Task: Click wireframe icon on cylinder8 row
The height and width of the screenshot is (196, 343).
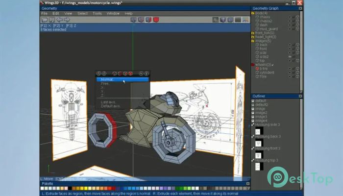Action: (x=297, y=73)
